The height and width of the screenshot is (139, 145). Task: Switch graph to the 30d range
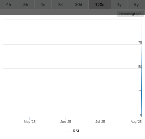coord(79,5)
